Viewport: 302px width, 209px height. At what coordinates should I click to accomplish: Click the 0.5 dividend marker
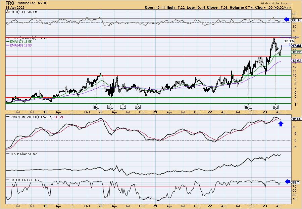(138, 107)
